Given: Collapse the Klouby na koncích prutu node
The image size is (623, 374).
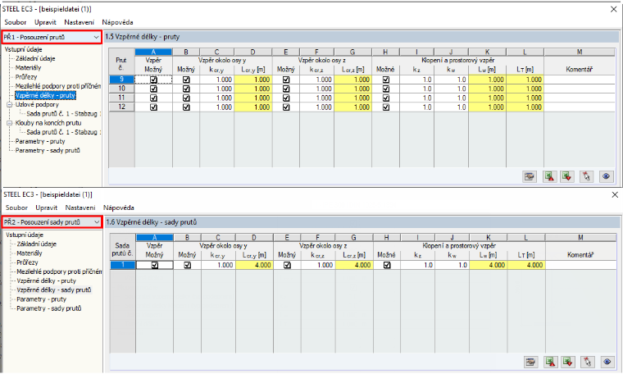Looking at the screenshot, I should (9, 123).
